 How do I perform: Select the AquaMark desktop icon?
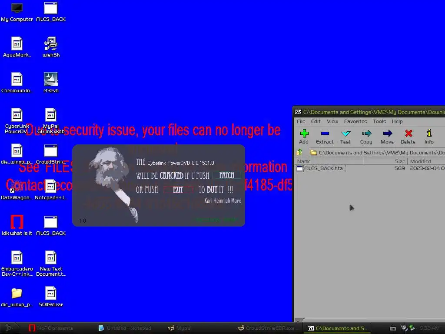17,47
